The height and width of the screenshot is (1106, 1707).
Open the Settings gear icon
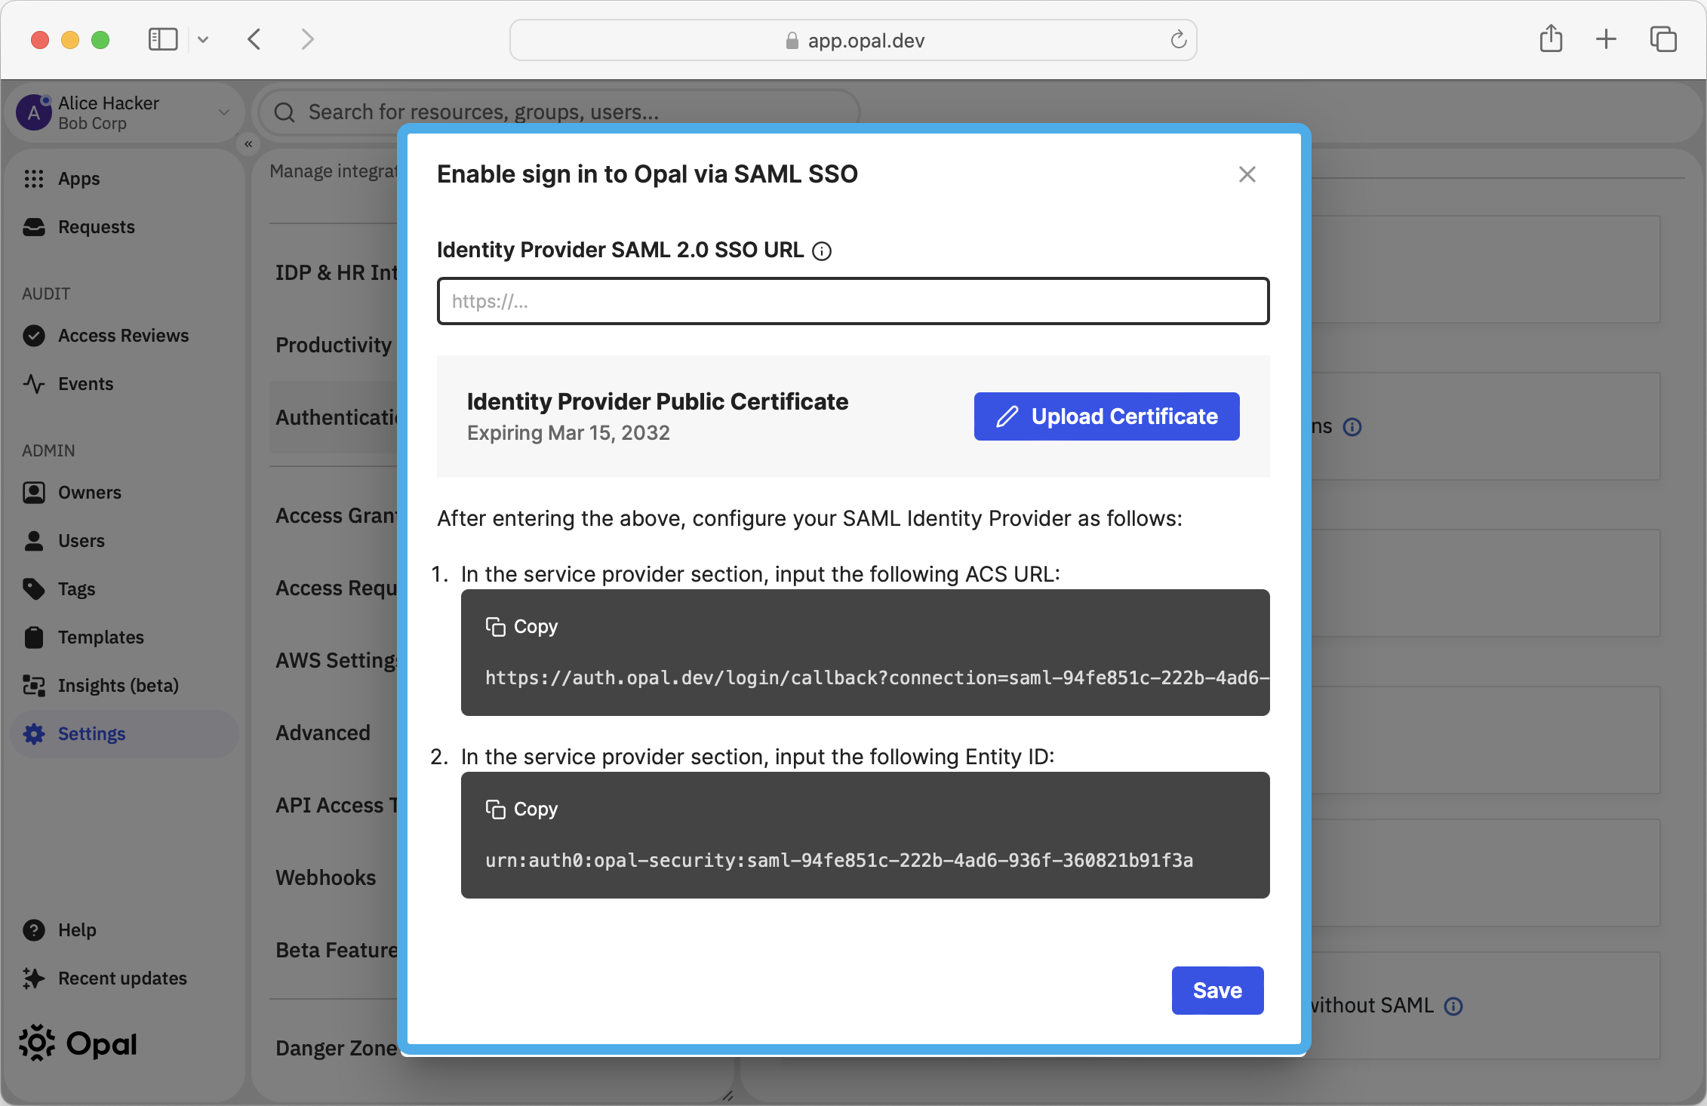tap(34, 734)
